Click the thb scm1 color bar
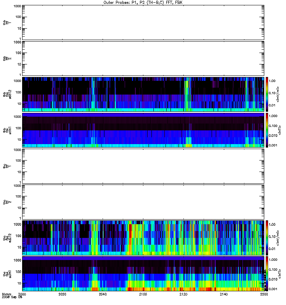The width and height of the screenshot is (286, 305). tap(267, 130)
